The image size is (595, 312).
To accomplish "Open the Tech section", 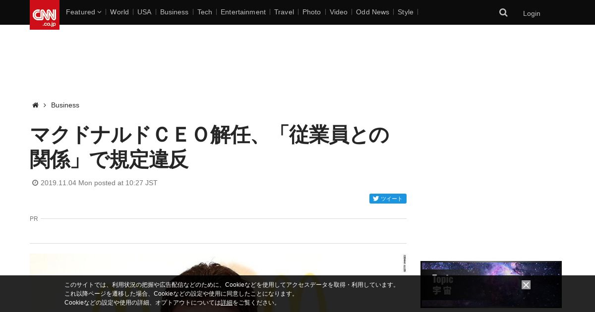I will [x=205, y=12].
